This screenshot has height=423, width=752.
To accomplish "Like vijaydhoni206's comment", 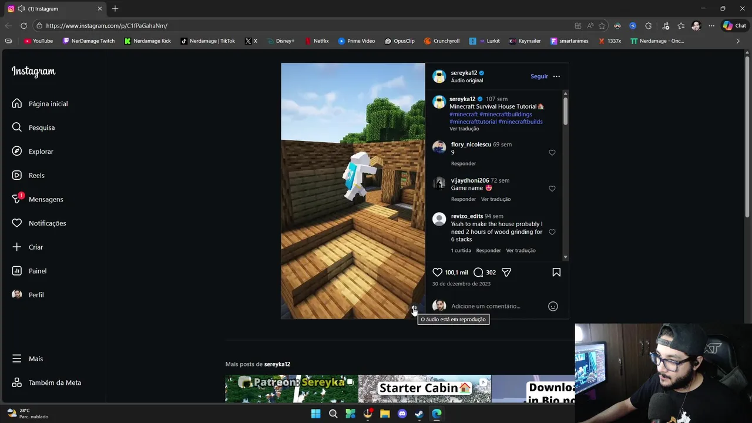I will coord(552,189).
